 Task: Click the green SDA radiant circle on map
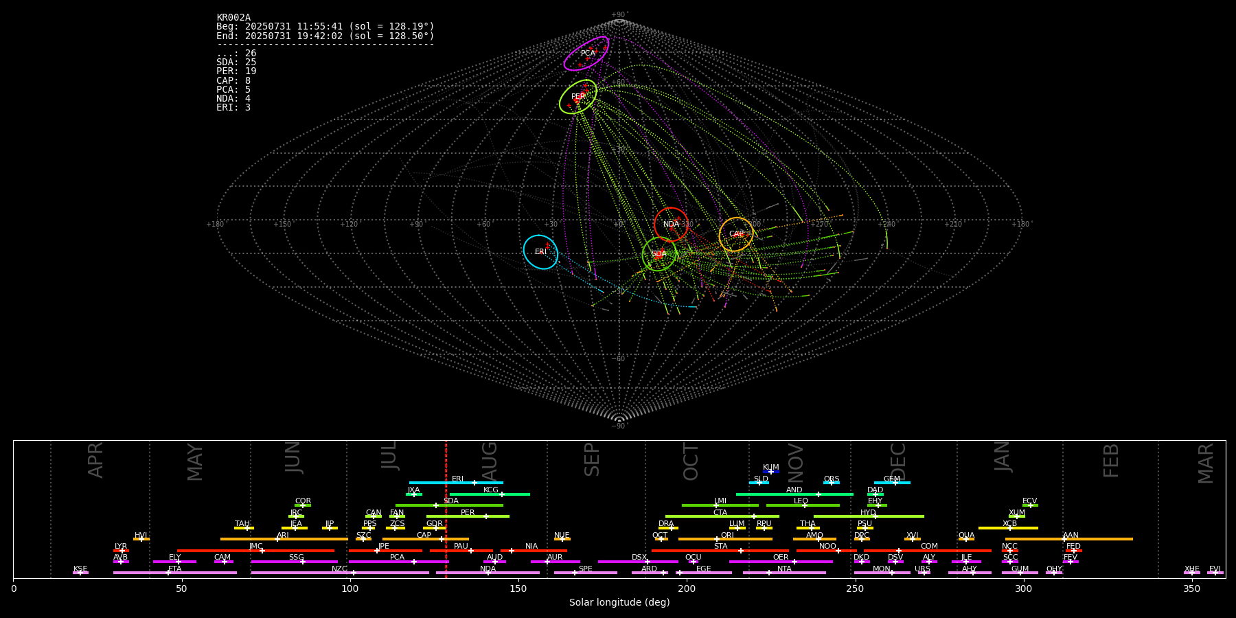click(x=659, y=254)
